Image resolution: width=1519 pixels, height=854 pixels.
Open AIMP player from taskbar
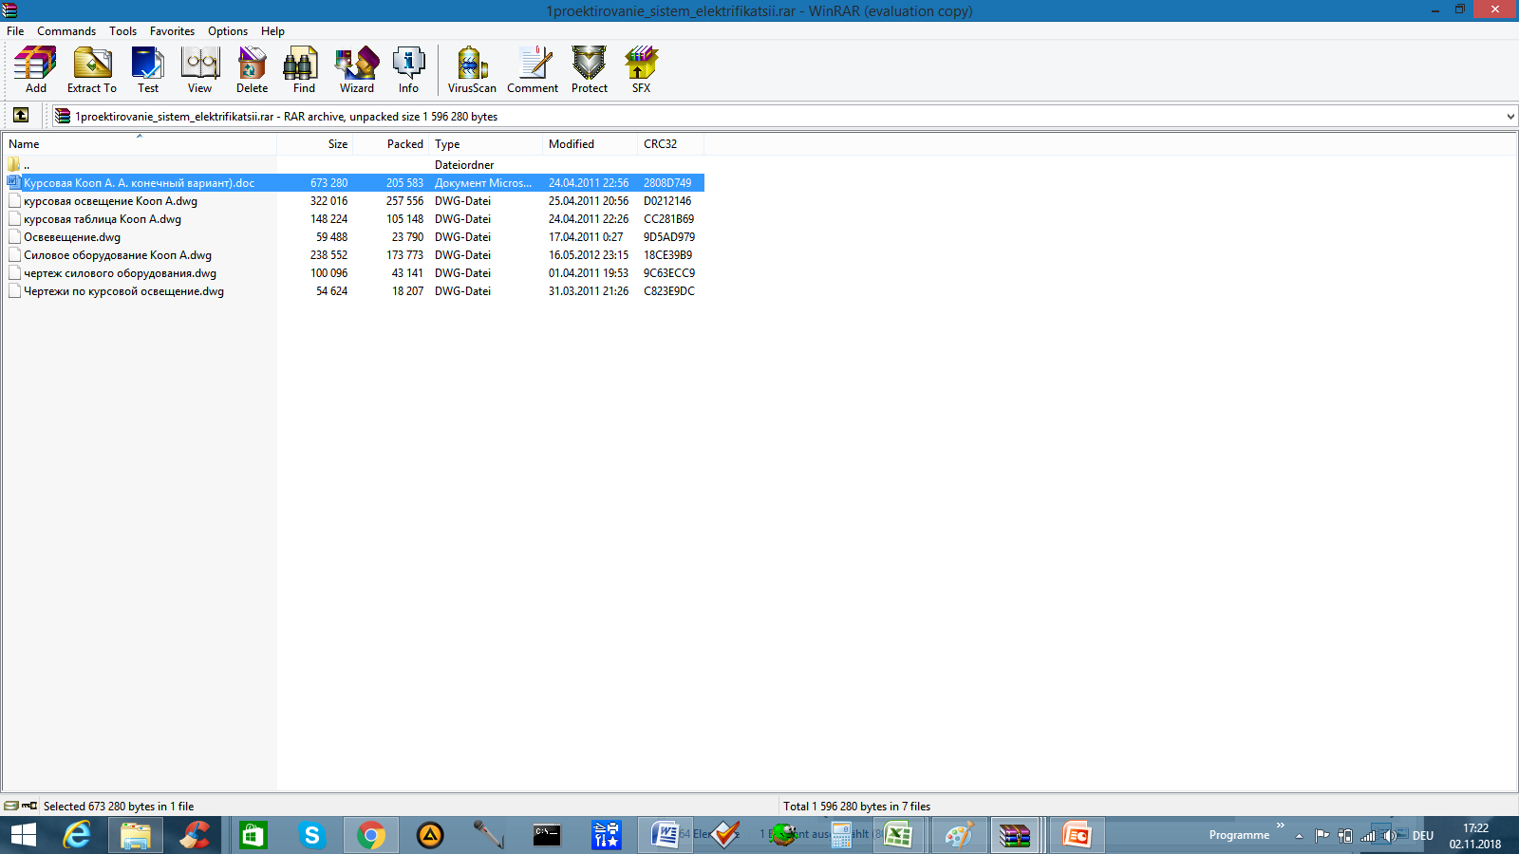click(430, 835)
